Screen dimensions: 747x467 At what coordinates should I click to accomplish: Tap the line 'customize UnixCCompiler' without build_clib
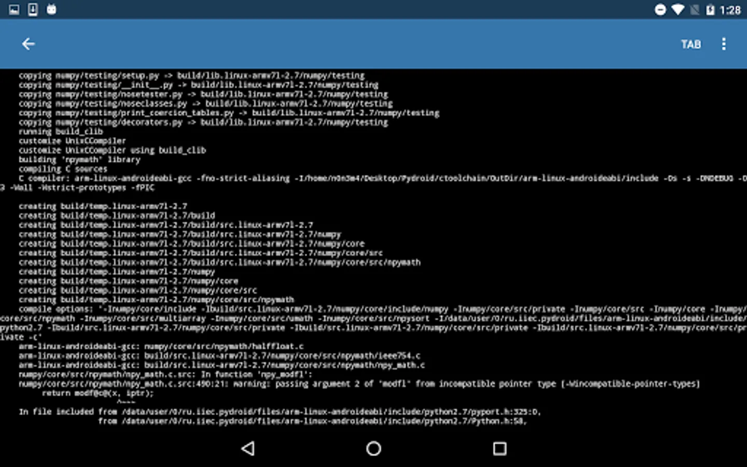72,141
